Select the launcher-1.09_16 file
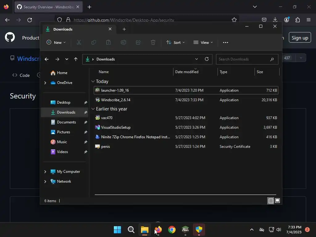Screen dimensions: 316x237 click(x=186, y=90)
